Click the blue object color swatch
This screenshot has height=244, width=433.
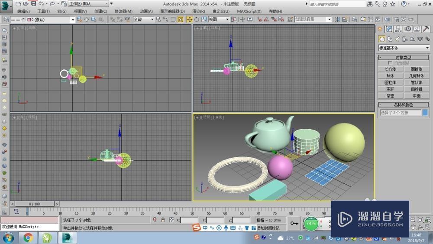coord(425,113)
